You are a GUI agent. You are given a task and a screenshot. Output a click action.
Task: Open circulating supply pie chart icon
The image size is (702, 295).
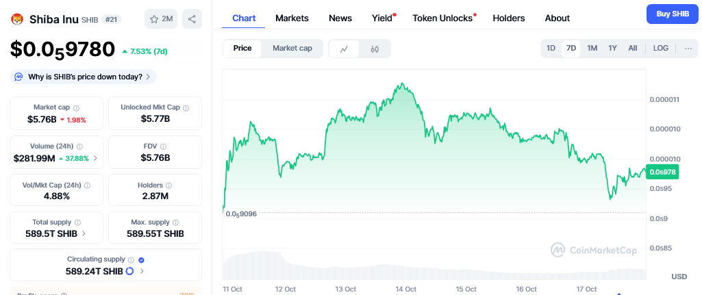click(129, 271)
